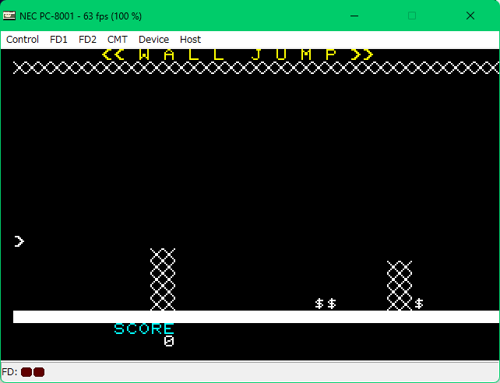Minimize the NEC PC-8001 emulator window
This screenshot has height=383, width=500.
coord(355,16)
